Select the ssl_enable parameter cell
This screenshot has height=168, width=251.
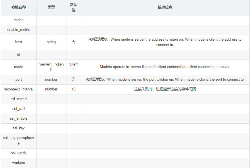(x=19, y=118)
